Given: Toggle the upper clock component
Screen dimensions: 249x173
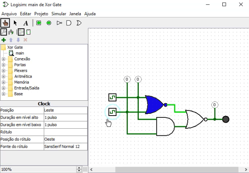Looking at the screenshot, I should pos(112,97).
